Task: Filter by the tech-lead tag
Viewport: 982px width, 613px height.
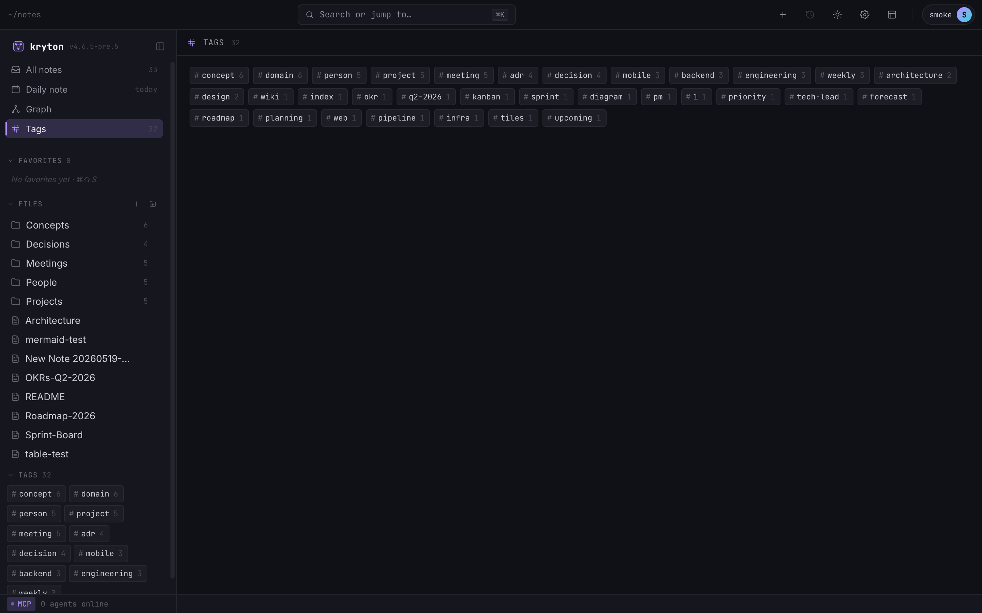Action: pos(819,97)
